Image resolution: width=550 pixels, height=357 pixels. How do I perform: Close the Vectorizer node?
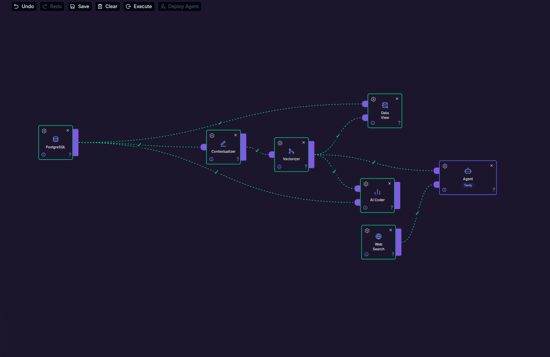(303, 143)
